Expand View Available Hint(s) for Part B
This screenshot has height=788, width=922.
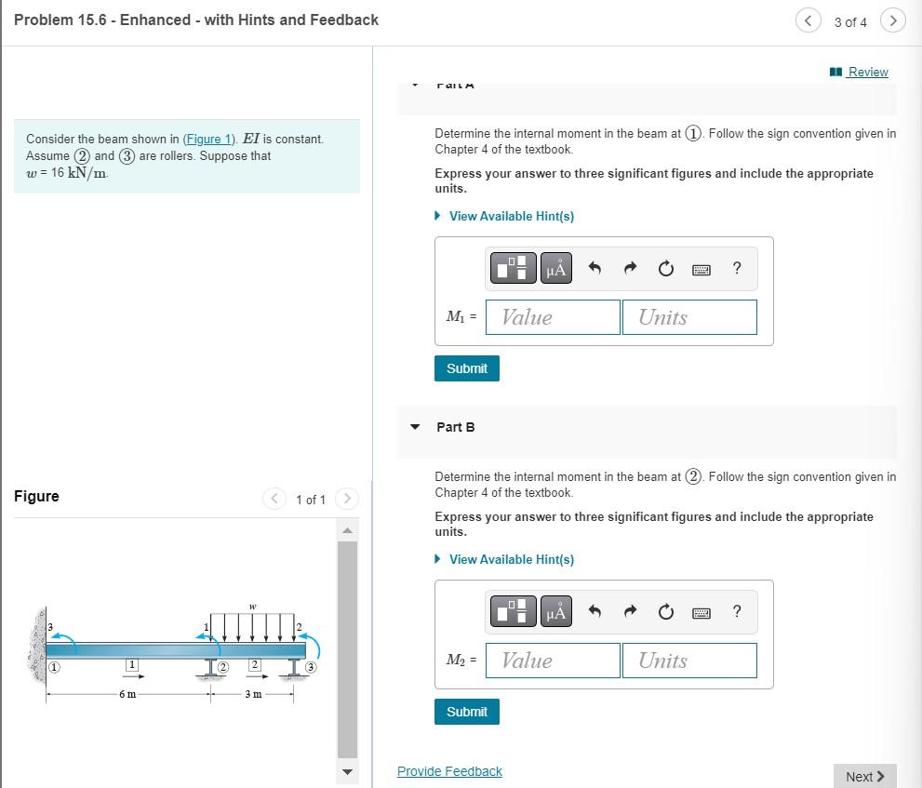(x=511, y=559)
